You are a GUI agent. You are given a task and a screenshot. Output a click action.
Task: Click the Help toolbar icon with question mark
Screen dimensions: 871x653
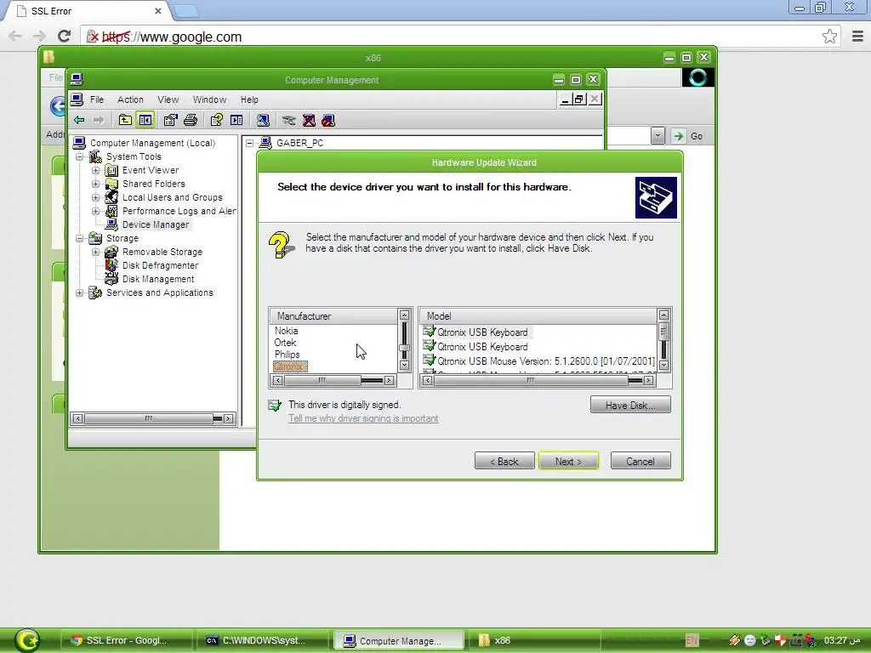217,120
